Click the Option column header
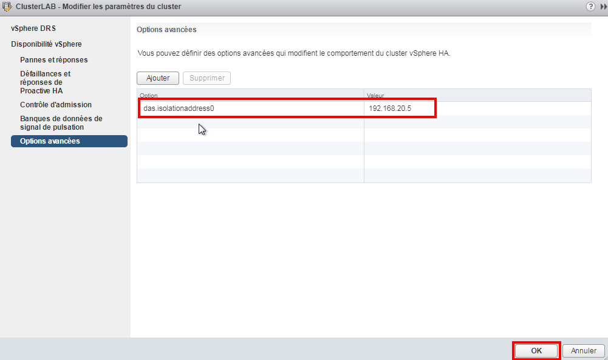 250,95
